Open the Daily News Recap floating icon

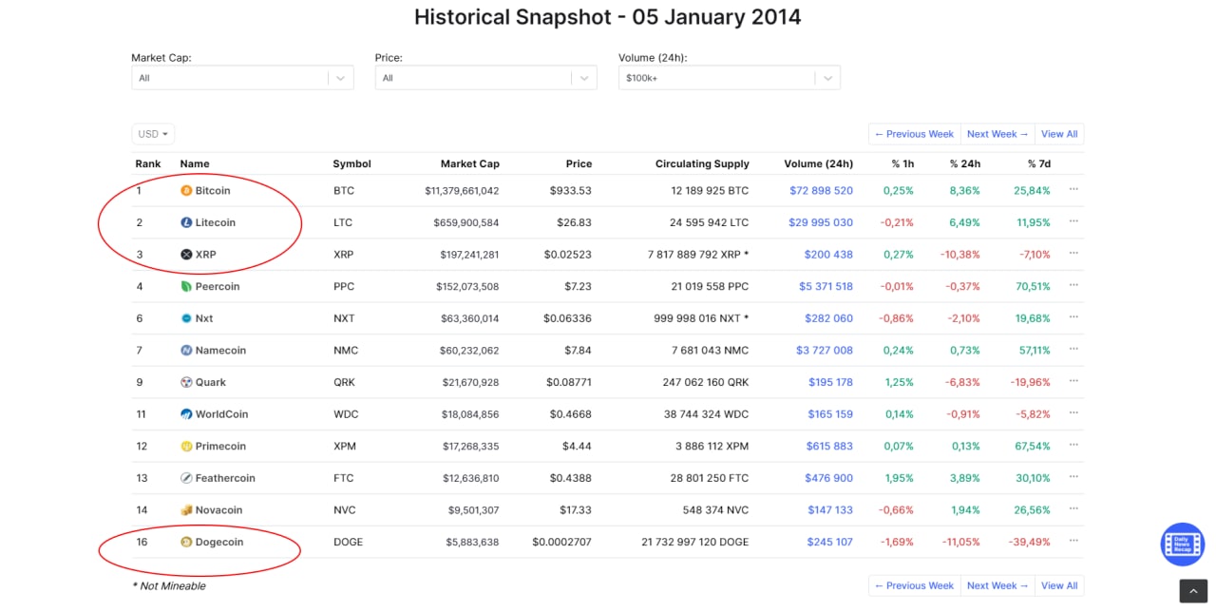point(1183,545)
